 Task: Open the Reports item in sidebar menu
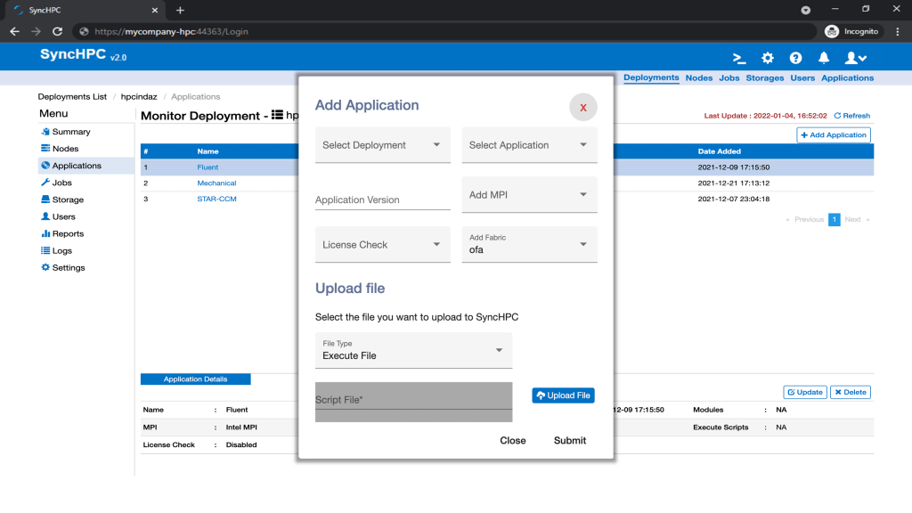click(x=68, y=233)
